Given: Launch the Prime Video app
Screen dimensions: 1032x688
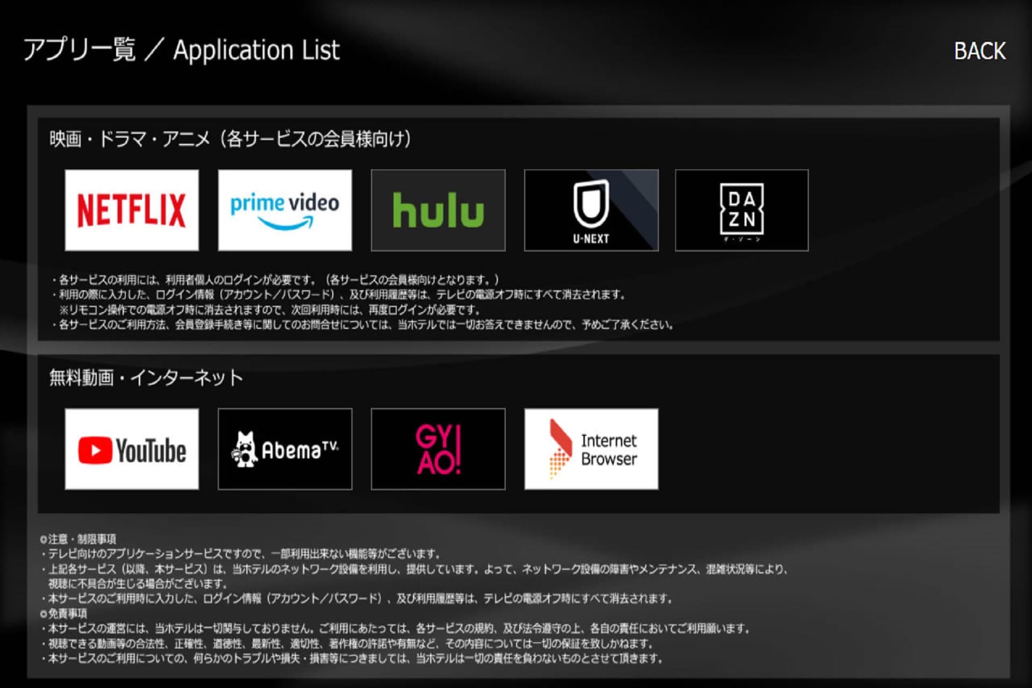Looking at the screenshot, I should click(x=285, y=210).
